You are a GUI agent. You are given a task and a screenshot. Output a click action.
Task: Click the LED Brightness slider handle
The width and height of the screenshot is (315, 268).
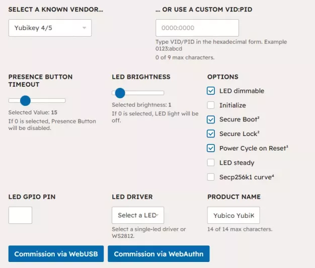pyautogui.click(x=120, y=93)
